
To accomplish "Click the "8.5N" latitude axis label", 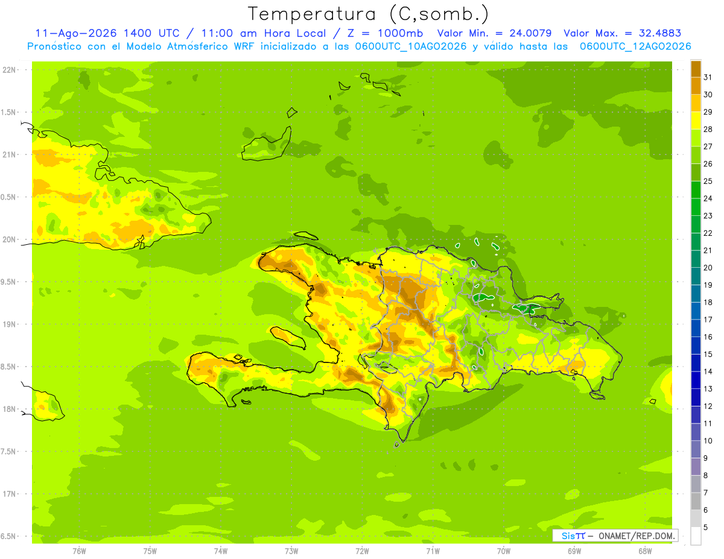I will click(x=8, y=367).
